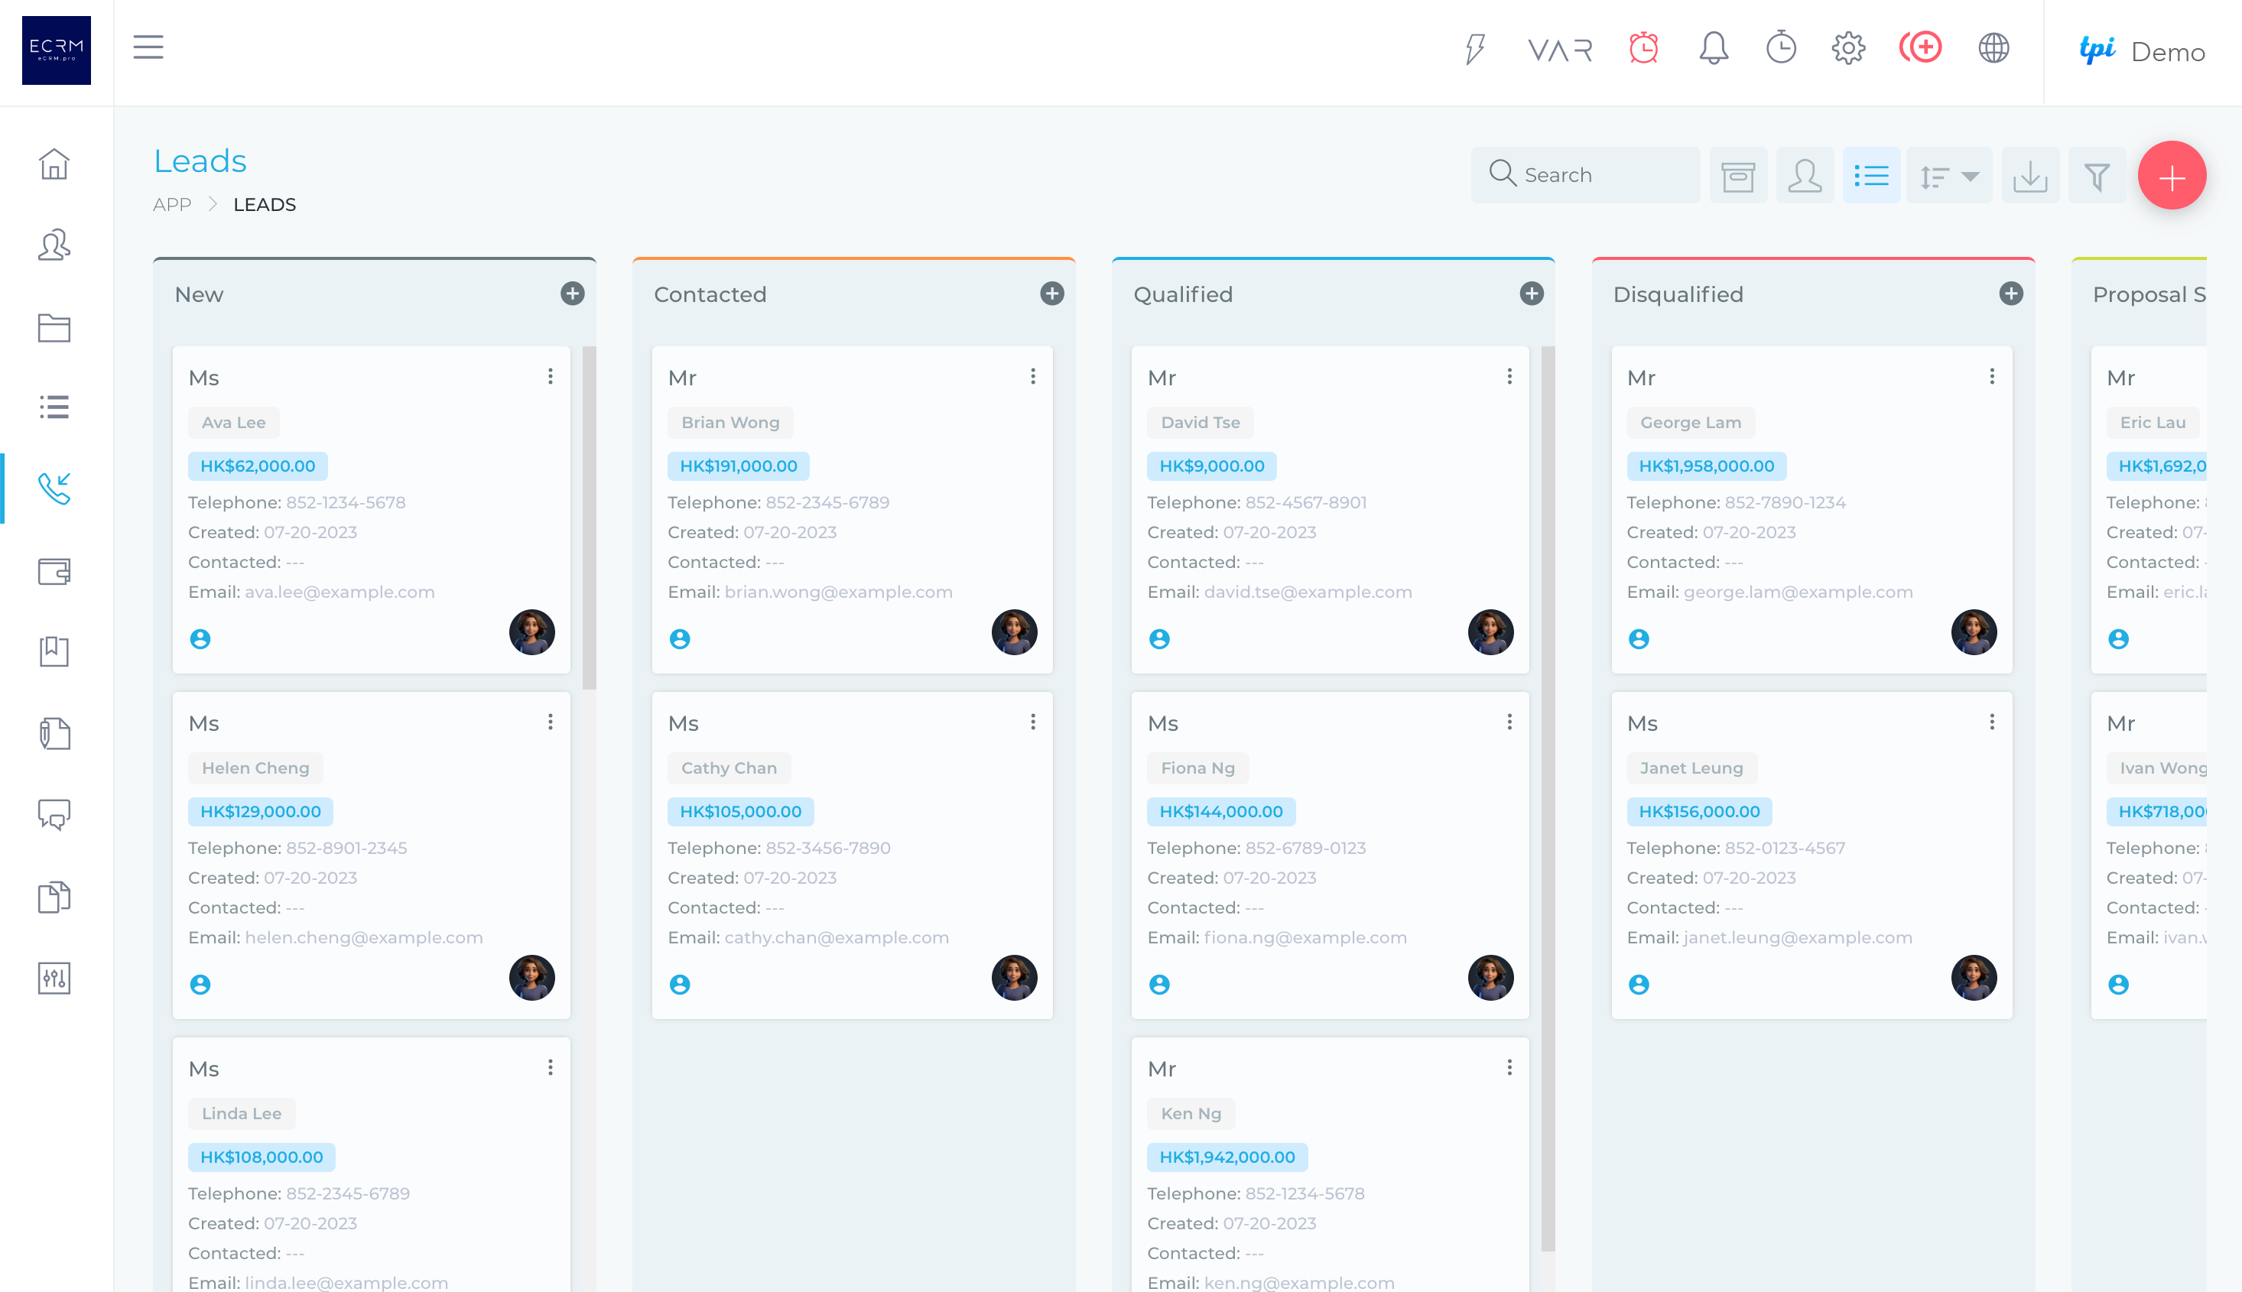2242x1292 pixels.
Task: Select the Leads phone sidebar icon
Action: pyautogui.click(x=54, y=489)
